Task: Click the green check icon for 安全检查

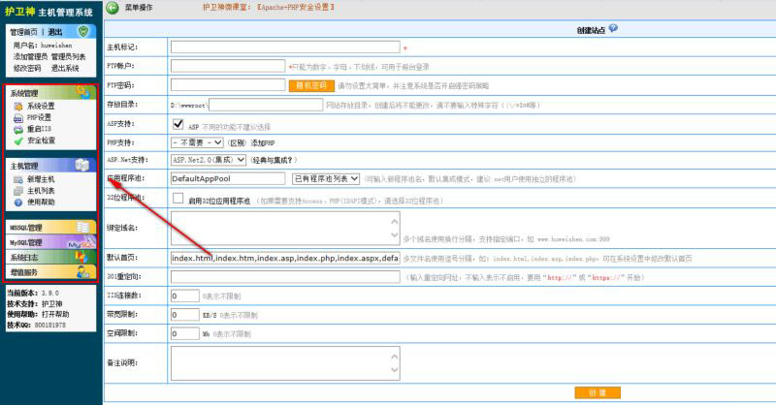Action: tap(18, 140)
